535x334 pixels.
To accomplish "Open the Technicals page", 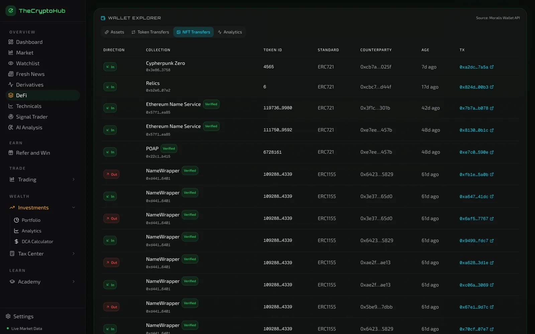I will pyautogui.click(x=43, y=106).
